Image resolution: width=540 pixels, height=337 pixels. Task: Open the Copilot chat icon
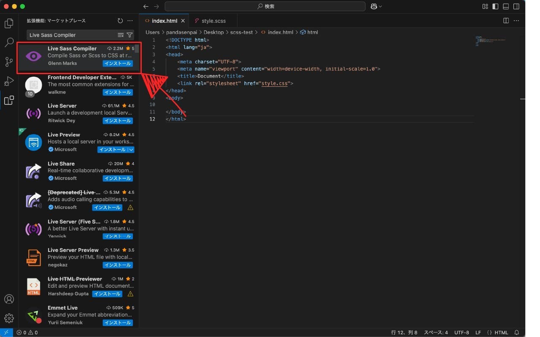pos(374,6)
